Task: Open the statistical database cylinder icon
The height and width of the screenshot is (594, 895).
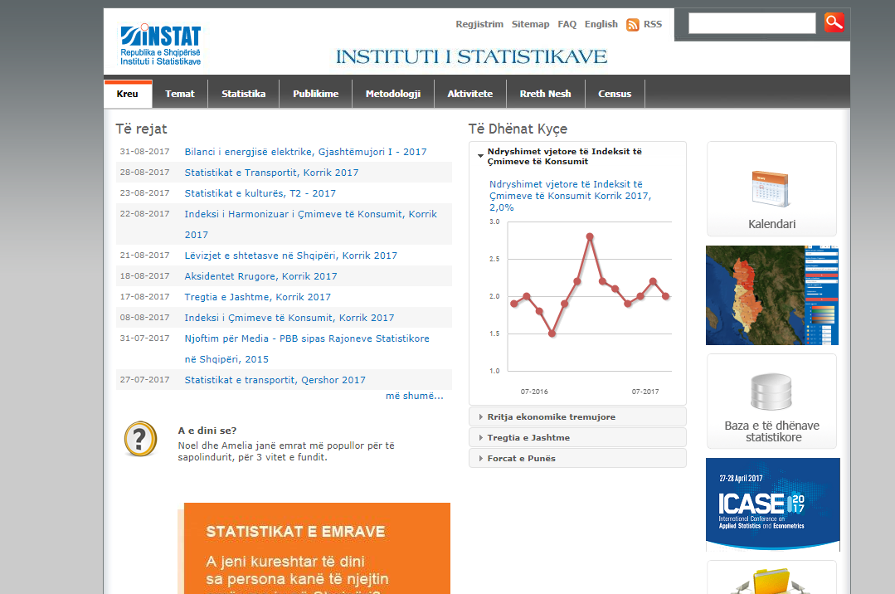Action: tap(771, 392)
